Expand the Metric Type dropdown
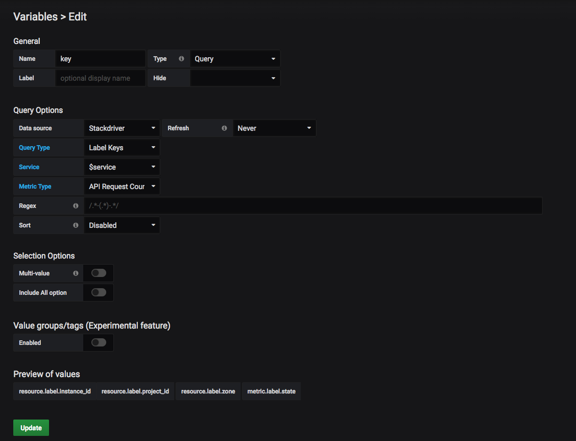 coord(122,187)
